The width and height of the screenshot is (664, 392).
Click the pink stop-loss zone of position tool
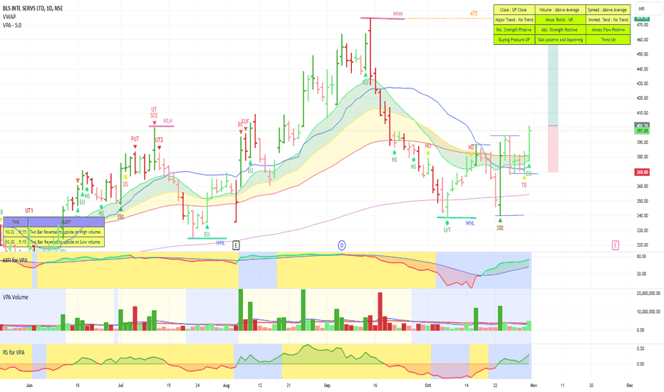(x=553, y=149)
